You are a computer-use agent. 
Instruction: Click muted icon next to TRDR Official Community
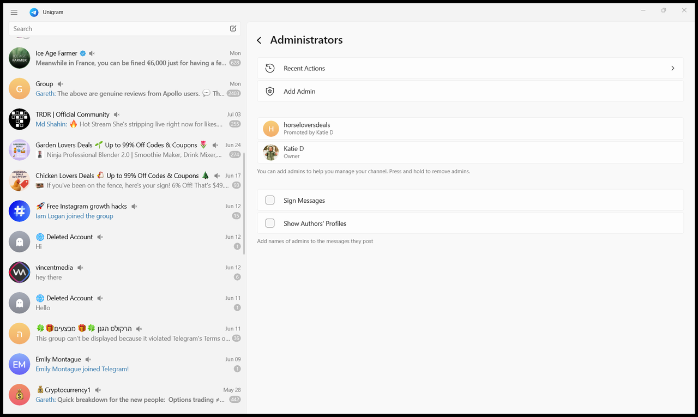pyautogui.click(x=116, y=114)
